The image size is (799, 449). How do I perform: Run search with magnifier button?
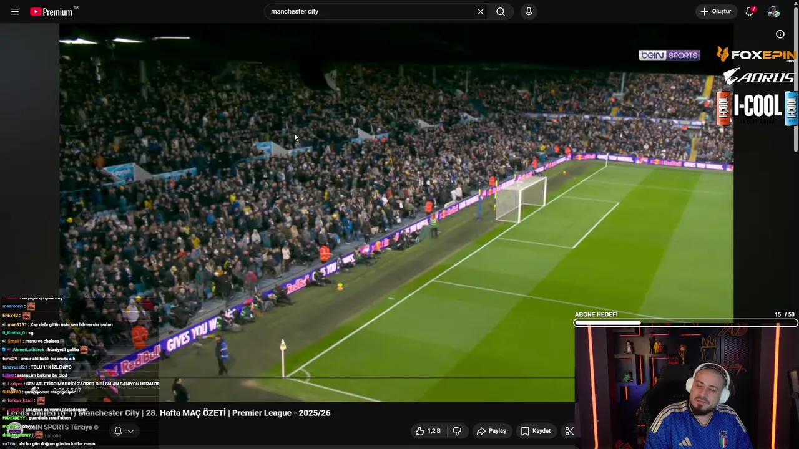point(501,12)
